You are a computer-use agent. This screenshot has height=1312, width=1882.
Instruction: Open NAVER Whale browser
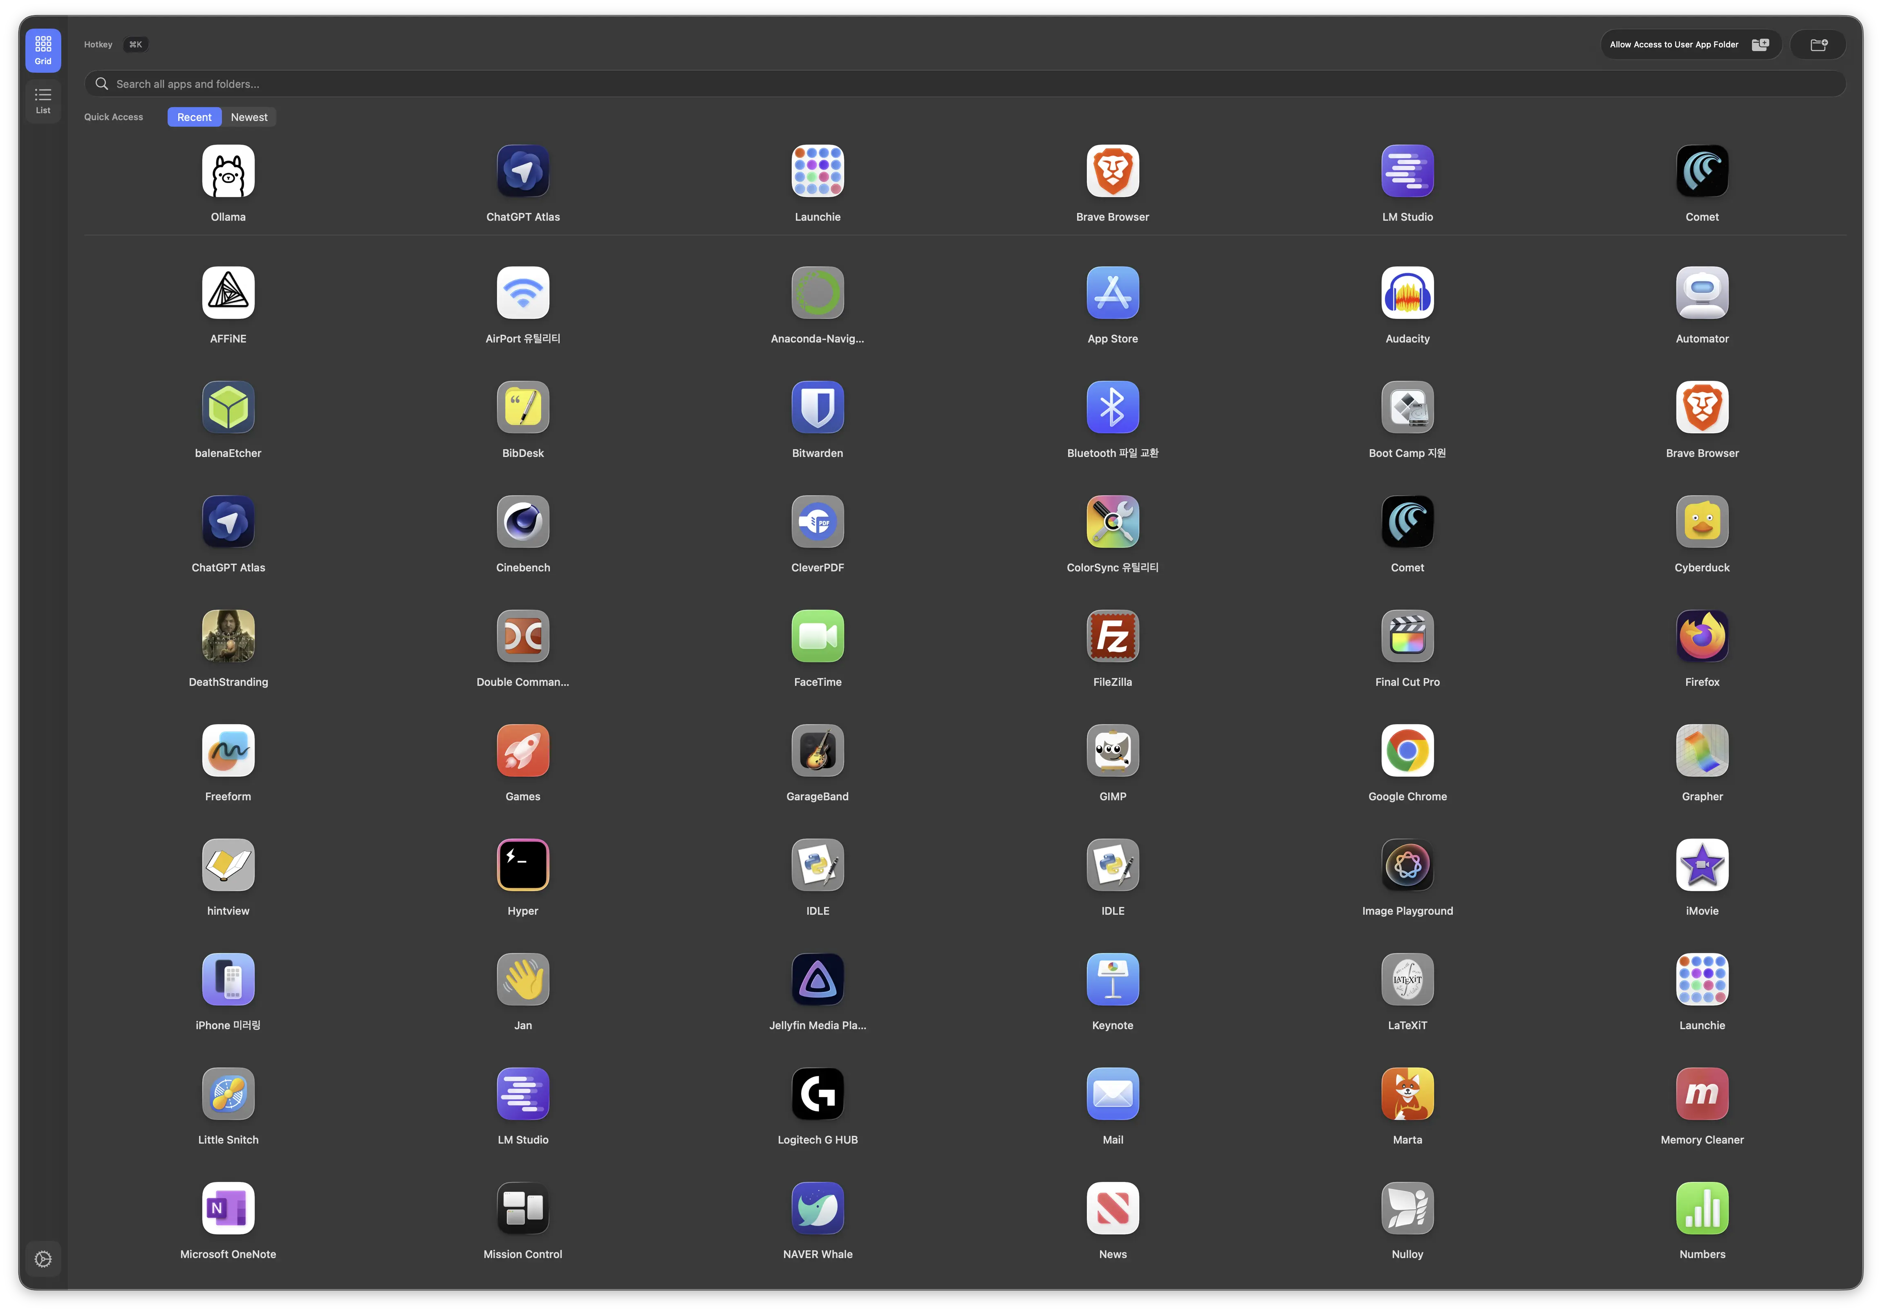coord(817,1209)
